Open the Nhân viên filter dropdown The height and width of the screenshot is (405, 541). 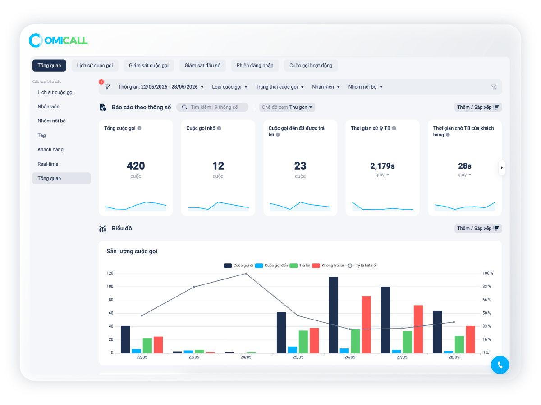tap(326, 87)
